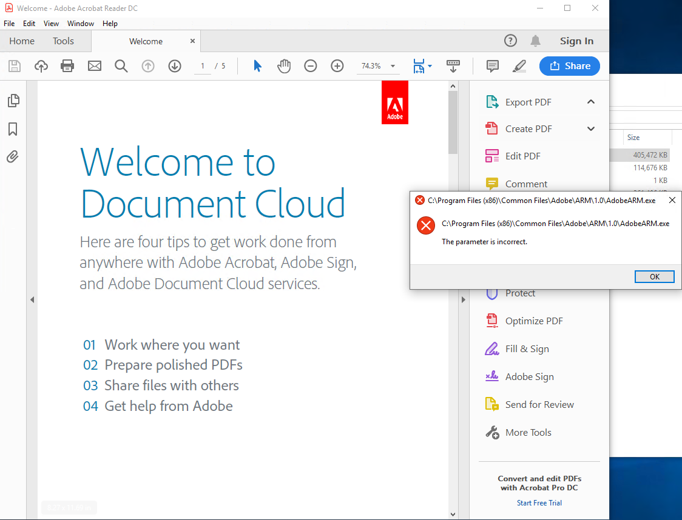The width and height of the screenshot is (682, 520).
Task: Click OK in the AdobeARM error dialog
Action: [x=655, y=277]
